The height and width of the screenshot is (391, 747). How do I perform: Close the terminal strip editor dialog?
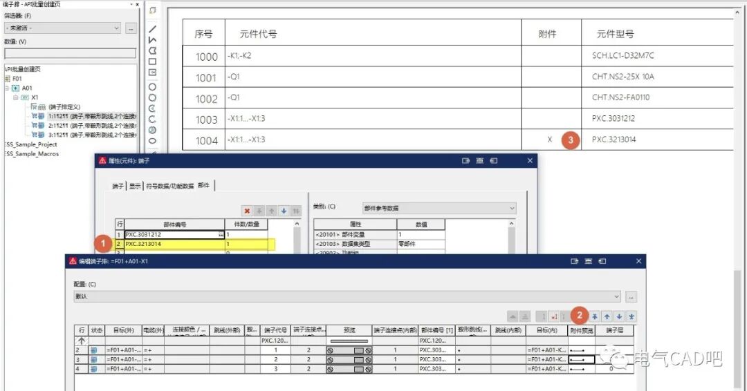coord(638,261)
